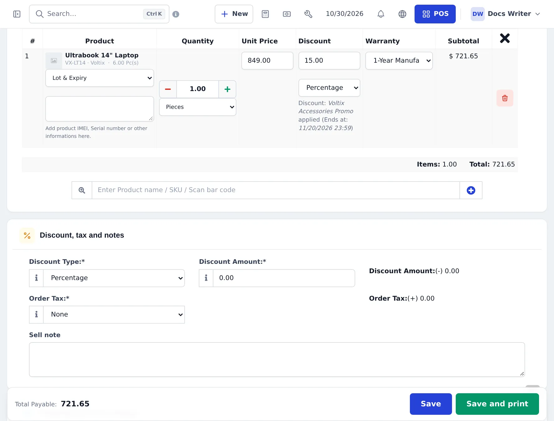Click the quantity 1.00 field
Viewport: 554px width, 421px height.
click(x=198, y=89)
